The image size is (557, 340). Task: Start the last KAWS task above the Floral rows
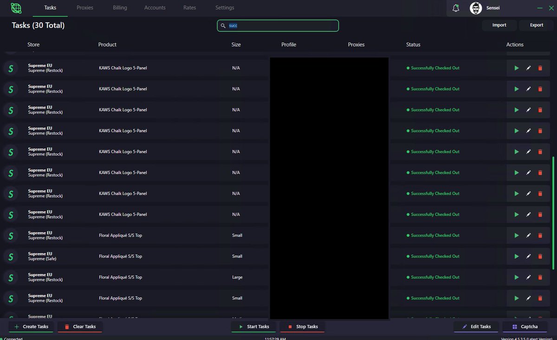[x=517, y=214]
